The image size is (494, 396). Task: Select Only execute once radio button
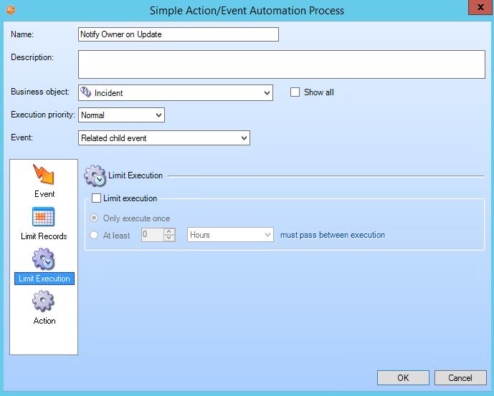(94, 218)
